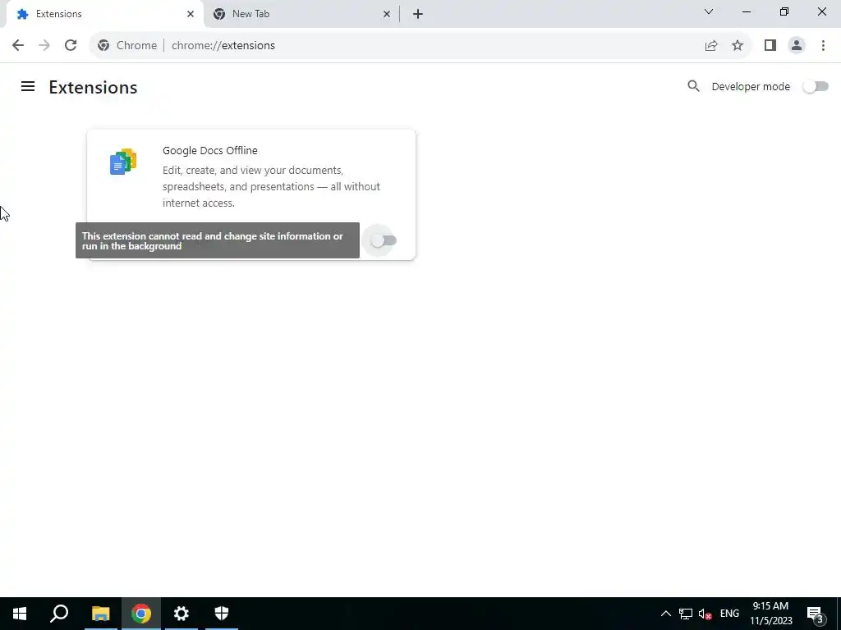Click the Google Docs Offline title text
Image resolution: width=841 pixels, height=630 pixels.
tap(209, 151)
